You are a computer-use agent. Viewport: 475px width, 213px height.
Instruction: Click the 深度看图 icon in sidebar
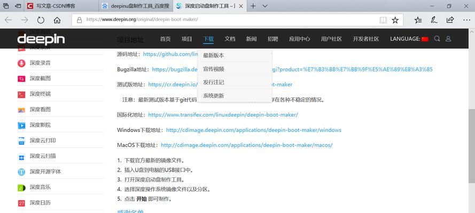coord(21,110)
